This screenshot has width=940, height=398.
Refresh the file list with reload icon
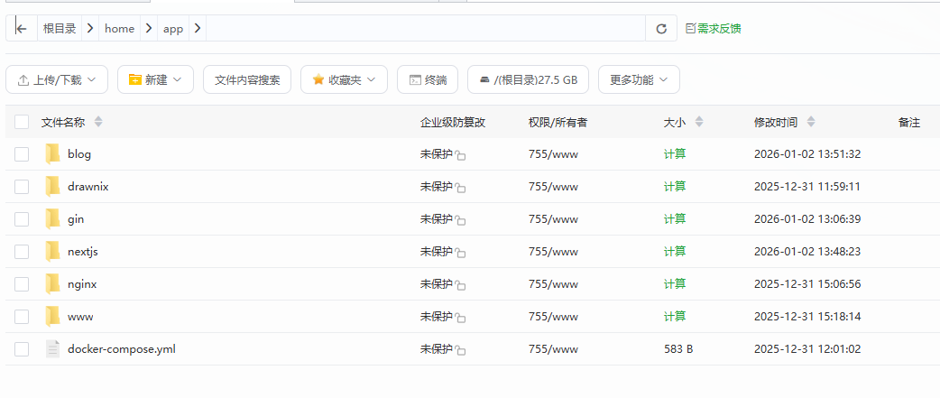[x=661, y=29]
